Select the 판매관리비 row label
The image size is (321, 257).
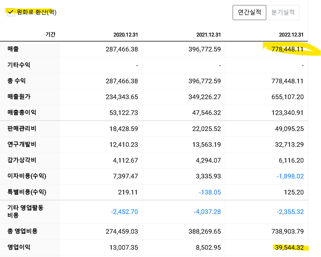pos(22,128)
